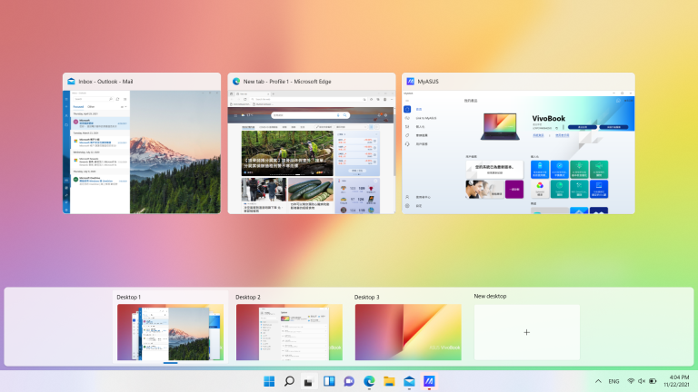698x392 pixels.
Task: Click Link to MyASUS sidebar item
Action: click(426, 118)
